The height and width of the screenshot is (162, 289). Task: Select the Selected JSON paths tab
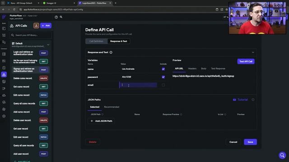[x=94, y=107]
